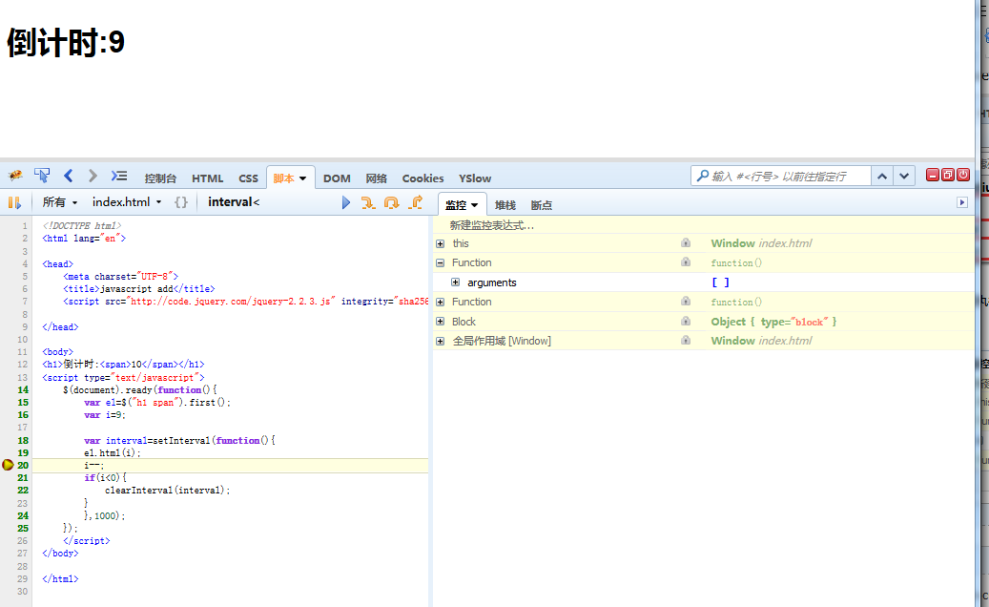The image size is (989, 607).
Task: Switch to the YSlow tab
Action: coord(475,178)
